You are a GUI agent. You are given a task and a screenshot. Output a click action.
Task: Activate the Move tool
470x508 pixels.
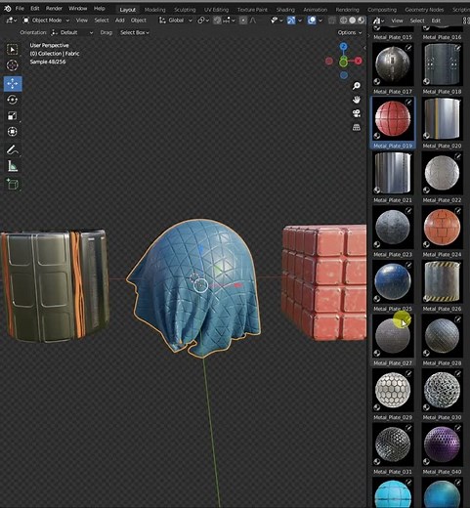tap(13, 84)
